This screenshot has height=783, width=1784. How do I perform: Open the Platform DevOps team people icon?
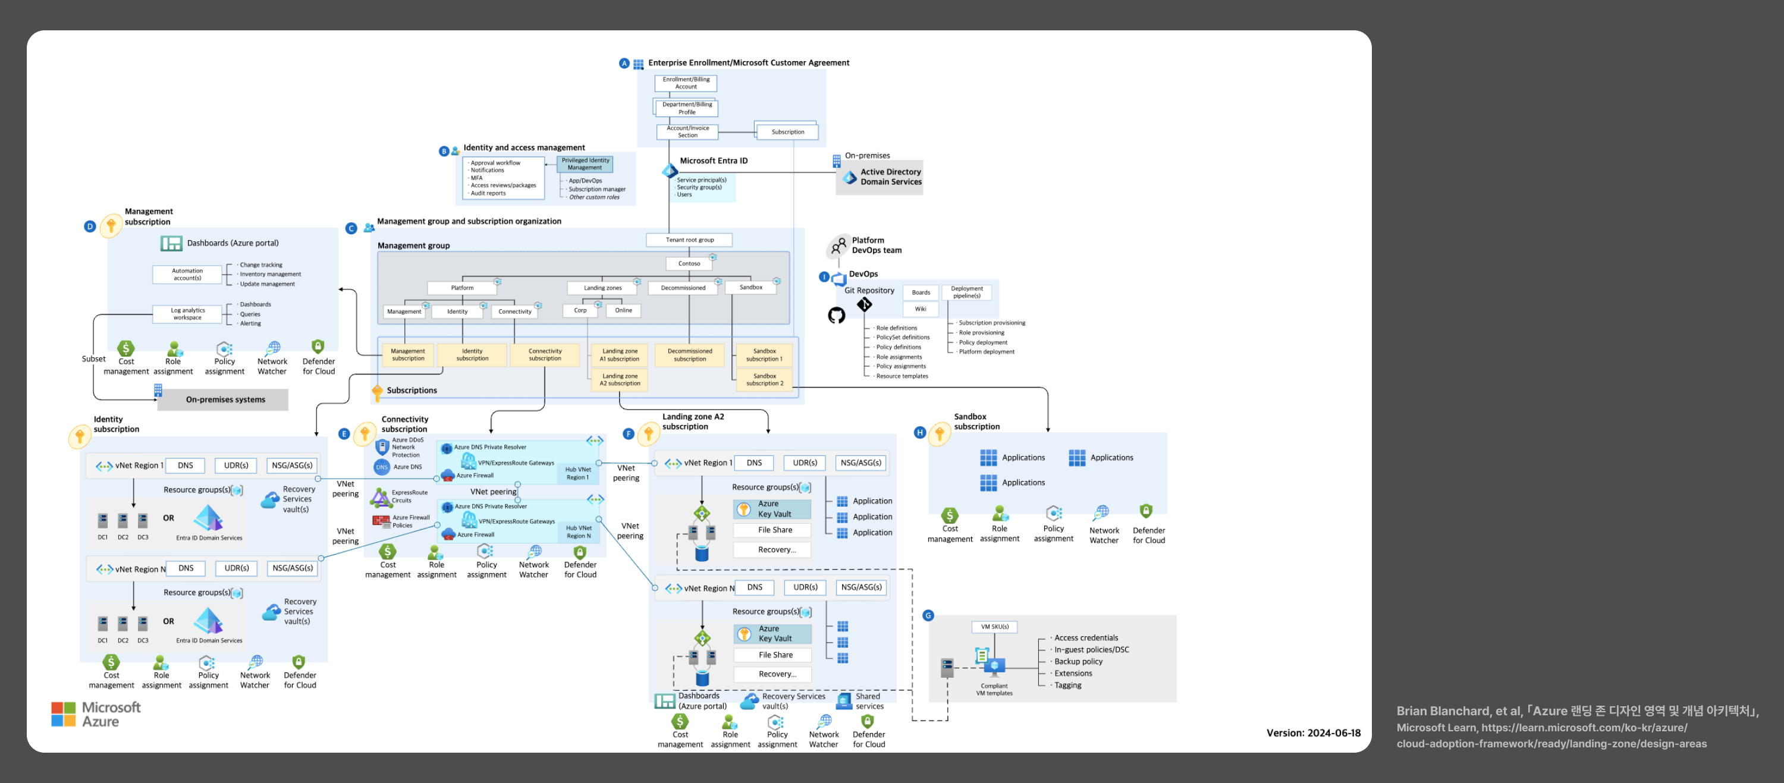point(838,245)
